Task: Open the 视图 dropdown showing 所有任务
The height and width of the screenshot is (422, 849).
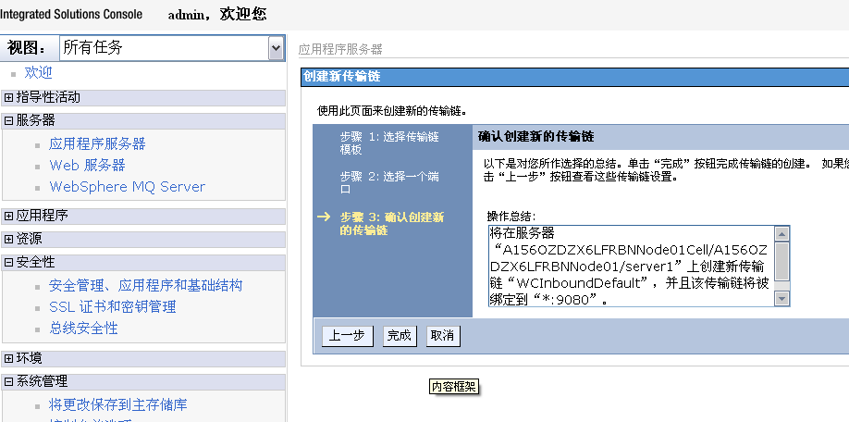Action: [x=171, y=48]
